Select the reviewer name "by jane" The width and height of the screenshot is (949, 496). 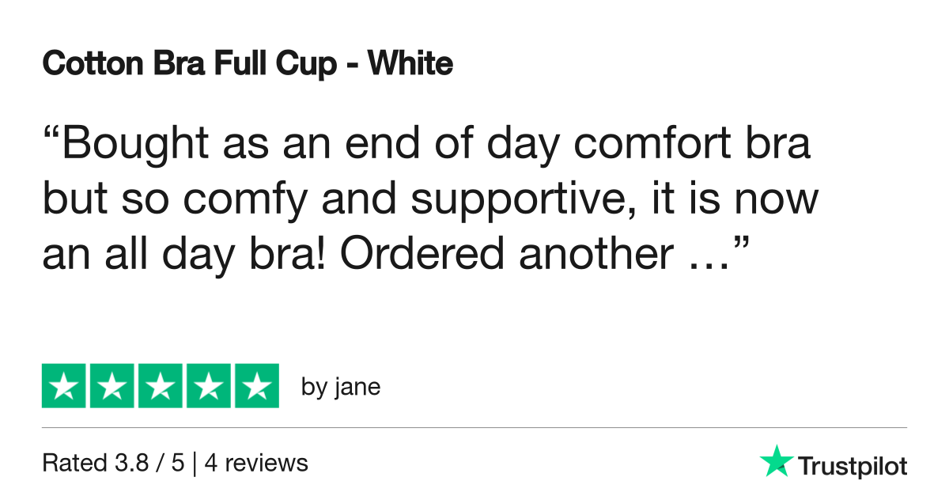click(x=341, y=388)
